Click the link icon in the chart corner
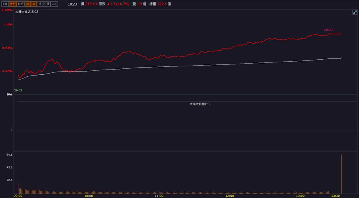 pyautogui.click(x=355, y=13)
